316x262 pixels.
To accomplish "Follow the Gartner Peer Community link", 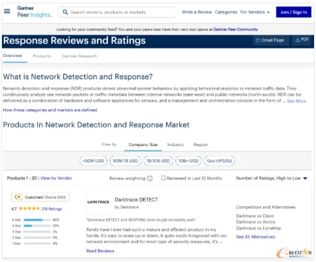I will pos(236,29).
